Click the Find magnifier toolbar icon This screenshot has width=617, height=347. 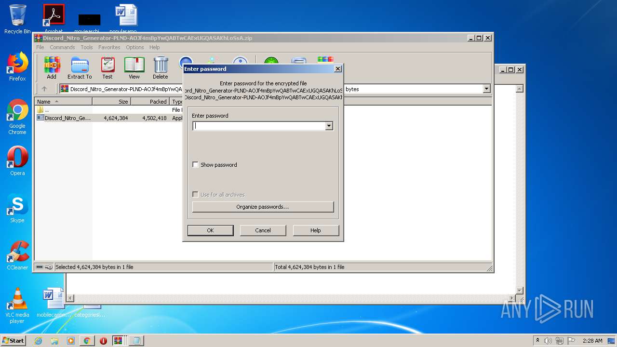[x=186, y=61]
